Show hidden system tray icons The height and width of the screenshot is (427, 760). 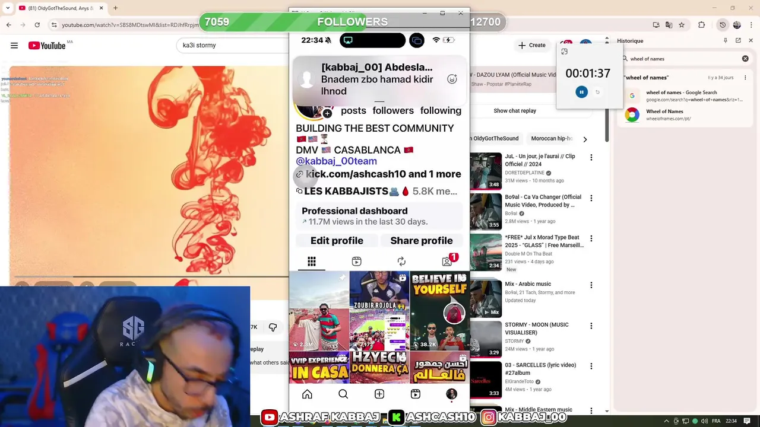click(x=666, y=421)
